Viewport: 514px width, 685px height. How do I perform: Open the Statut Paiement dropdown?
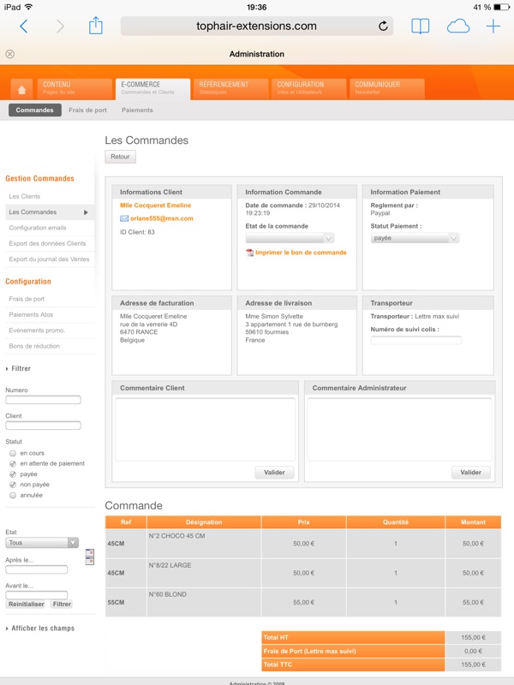pyautogui.click(x=415, y=238)
